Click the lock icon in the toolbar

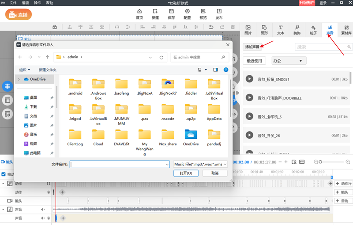55,27
